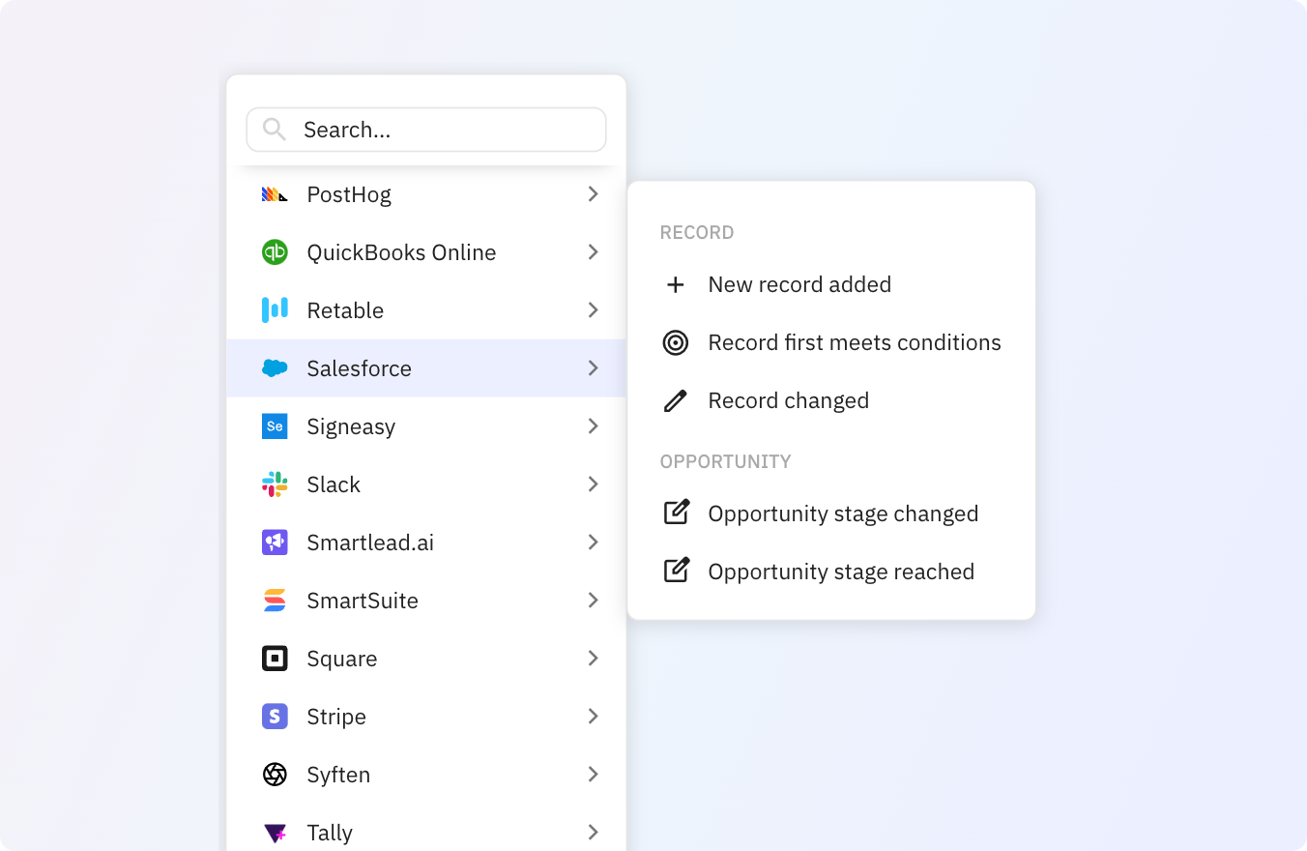Click the PostHog logo icon
Screen dimensions: 1307x851
(275, 194)
